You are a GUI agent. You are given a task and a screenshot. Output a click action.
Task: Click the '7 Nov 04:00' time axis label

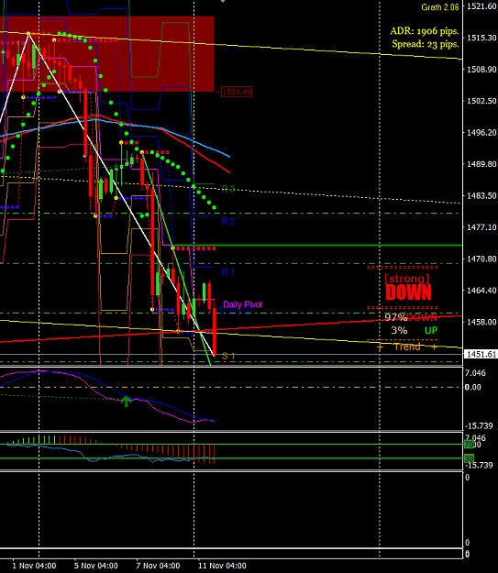tap(158, 566)
